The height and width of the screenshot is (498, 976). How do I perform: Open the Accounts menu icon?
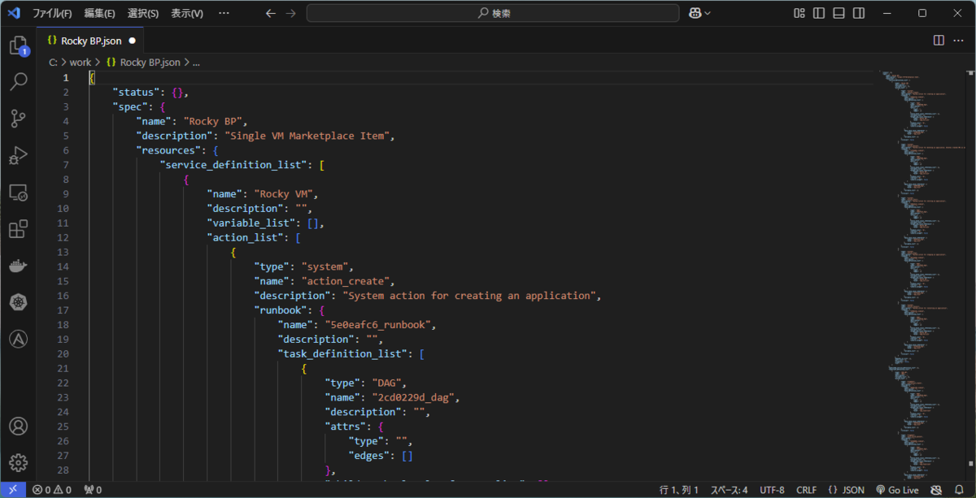coord(18,426)
